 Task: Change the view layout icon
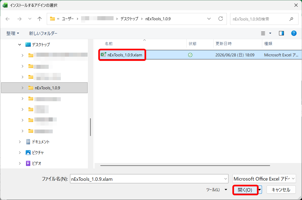click(263, 33)
